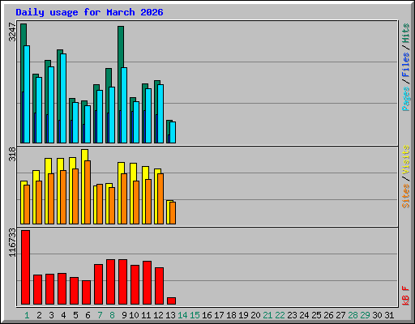The image size is (415, 324).
Task: Click day 7 on the x-axis
Action: pyautogui.click(x=100, y=315)
